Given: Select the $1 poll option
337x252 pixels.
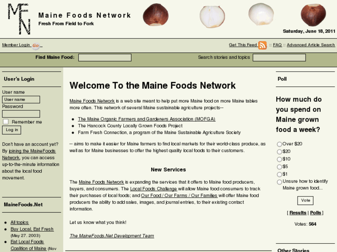Looking at the screenshot, I should 280,174.
